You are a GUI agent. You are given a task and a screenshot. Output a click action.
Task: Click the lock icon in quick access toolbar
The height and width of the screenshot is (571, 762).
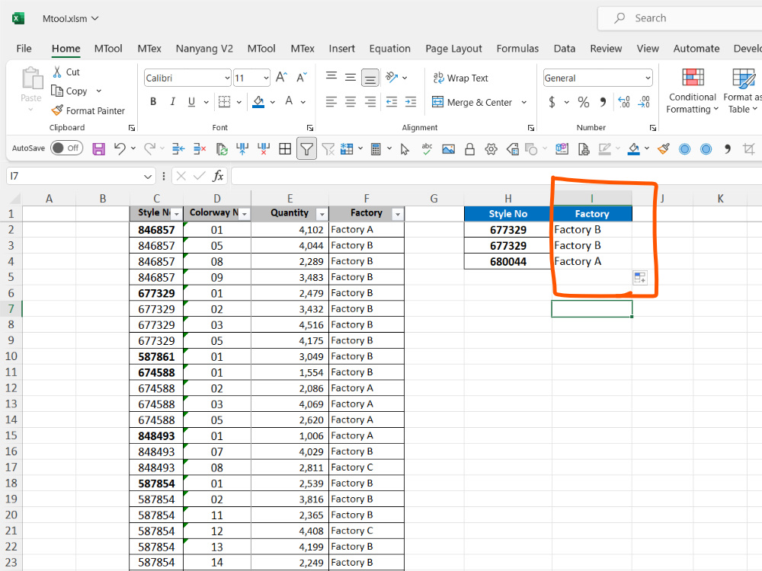pyautogui.click(x=469, y=148)
